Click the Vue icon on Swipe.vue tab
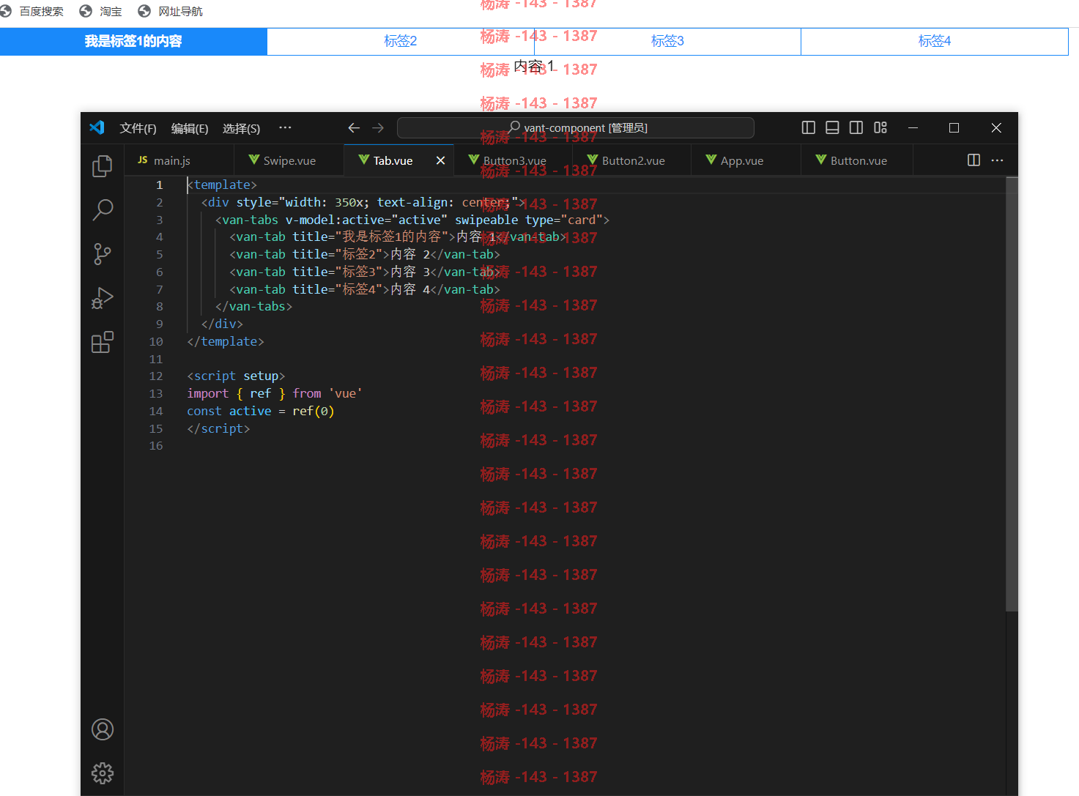 [x=254, y=160]
